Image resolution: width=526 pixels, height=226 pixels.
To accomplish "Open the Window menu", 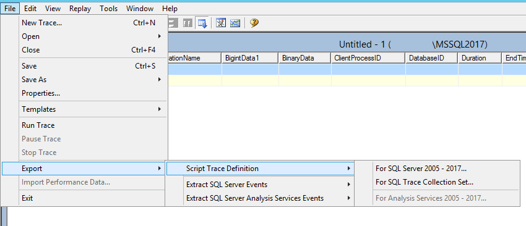I will tap(140, 9).
